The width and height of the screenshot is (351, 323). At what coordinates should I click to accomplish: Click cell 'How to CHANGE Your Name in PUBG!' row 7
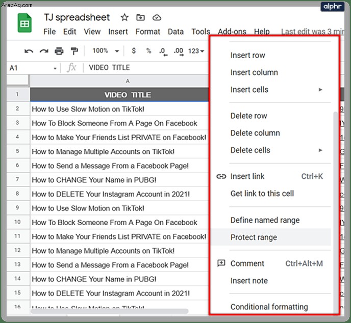point(119,180)
